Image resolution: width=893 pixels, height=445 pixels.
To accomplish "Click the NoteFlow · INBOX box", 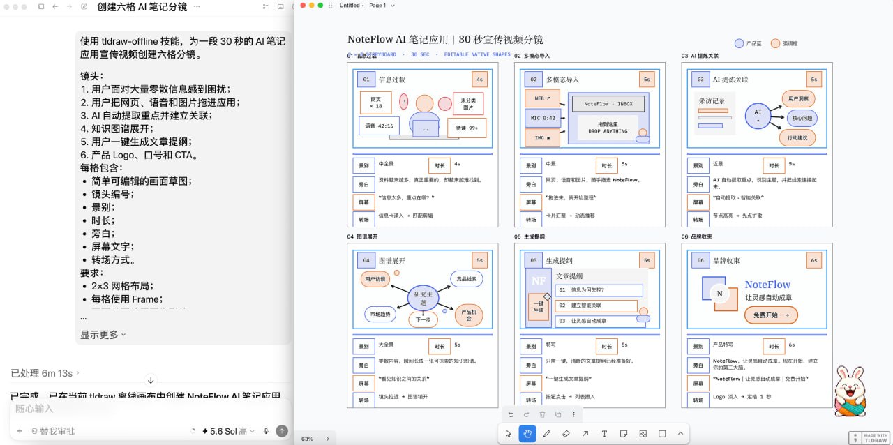I will (608, 103).
